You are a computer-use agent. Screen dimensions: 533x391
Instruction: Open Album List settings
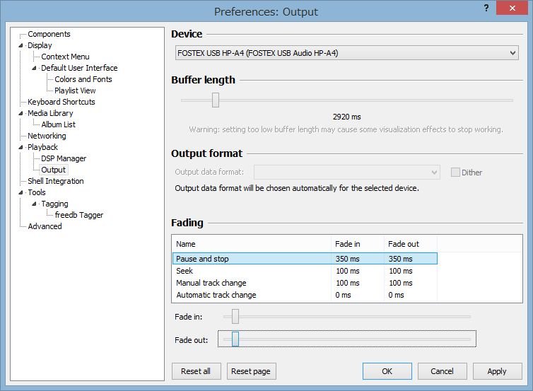coord(58,124)
